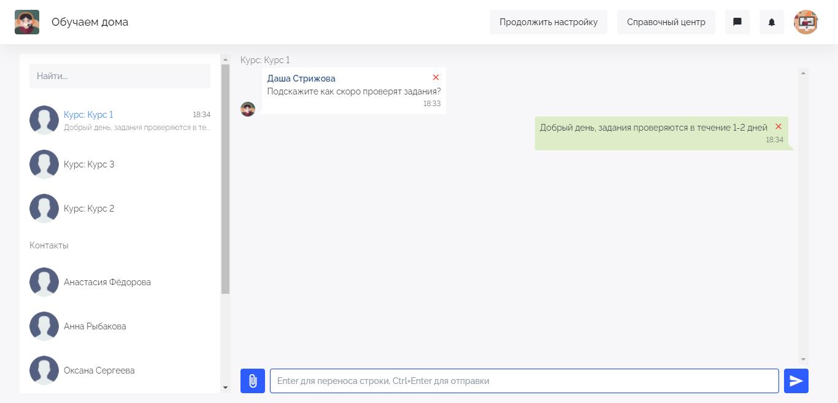Open chat with Анастасия Фёдорова

[120, 282]
